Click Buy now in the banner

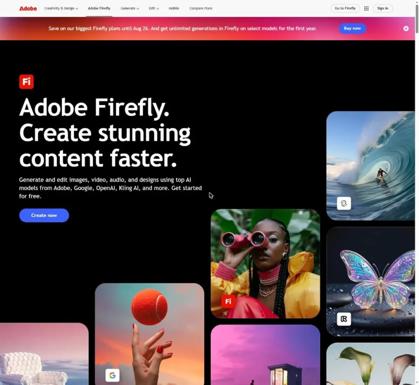[352, 29]
